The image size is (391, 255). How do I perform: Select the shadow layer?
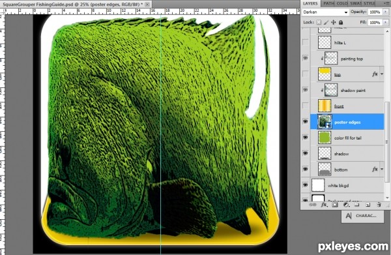pyautogui.click(x=347, y=153)
